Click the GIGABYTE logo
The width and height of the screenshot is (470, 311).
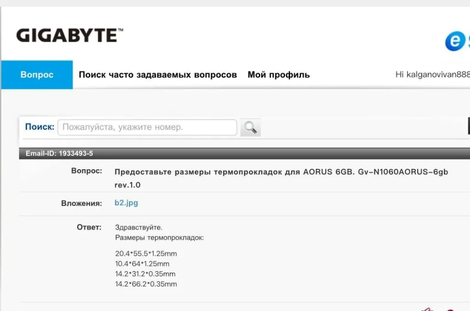[70, 35]
